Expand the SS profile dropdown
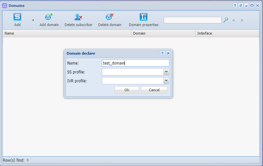The height and width of the screenshot is (166, 263). (166, 72)
